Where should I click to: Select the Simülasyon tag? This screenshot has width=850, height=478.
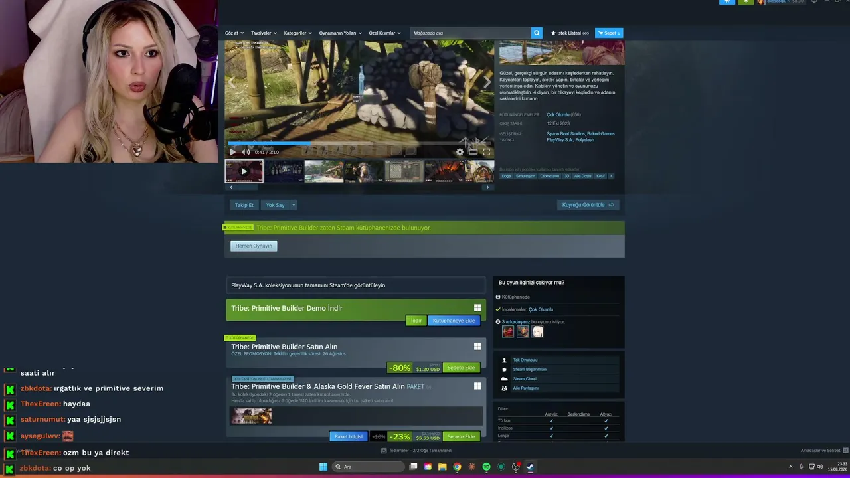pyautogui.click(x=525, y=176)
